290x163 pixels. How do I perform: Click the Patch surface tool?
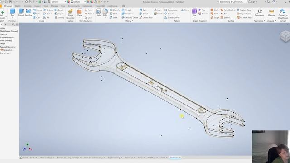214,14
